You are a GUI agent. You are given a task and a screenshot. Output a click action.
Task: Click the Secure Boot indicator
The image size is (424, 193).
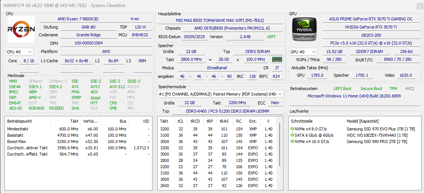coord(371,89)
